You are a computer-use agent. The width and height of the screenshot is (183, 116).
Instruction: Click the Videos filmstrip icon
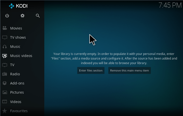[5, 101]
